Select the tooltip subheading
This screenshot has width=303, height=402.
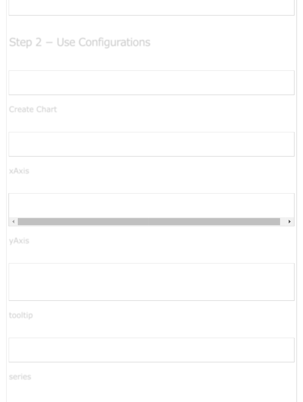21,315
